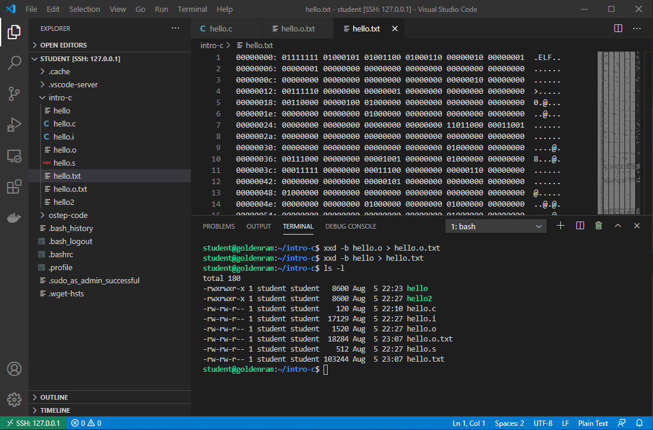Create a new terminal with plus icon

(561, 226)
